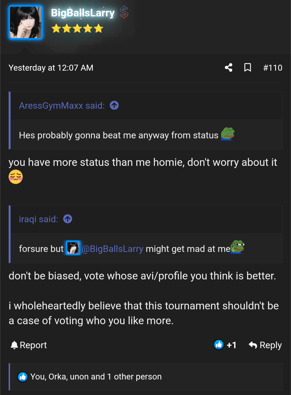Jump to AressGymMaxx's original post arrow
The height and width of the screenshot is (395, 291).
[x=114, y=105]
